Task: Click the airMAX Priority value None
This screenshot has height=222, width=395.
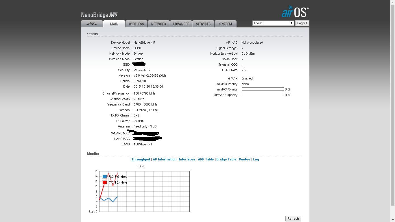Action: [245, 84]
